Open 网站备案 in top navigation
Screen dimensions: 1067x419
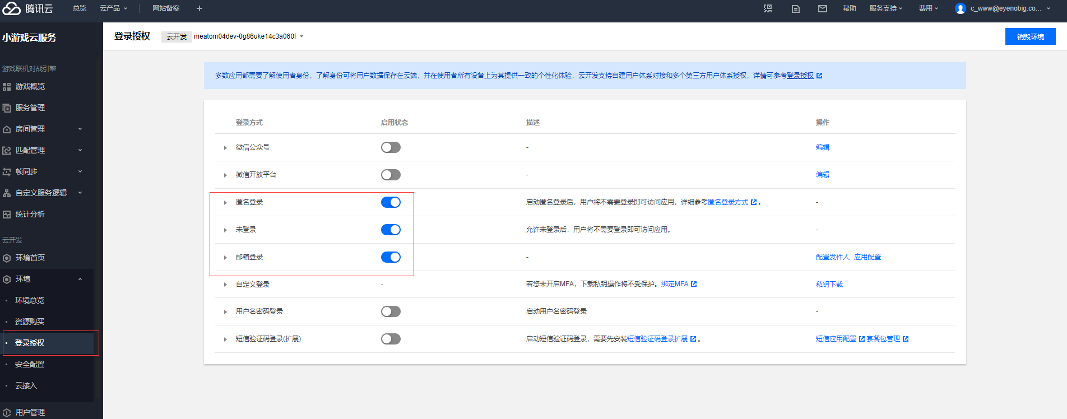(x=166, y=8)
